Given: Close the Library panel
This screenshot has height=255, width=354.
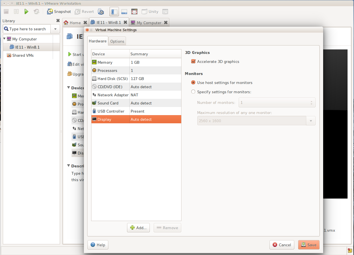Looking at the screenshot, I should (58, 21).
